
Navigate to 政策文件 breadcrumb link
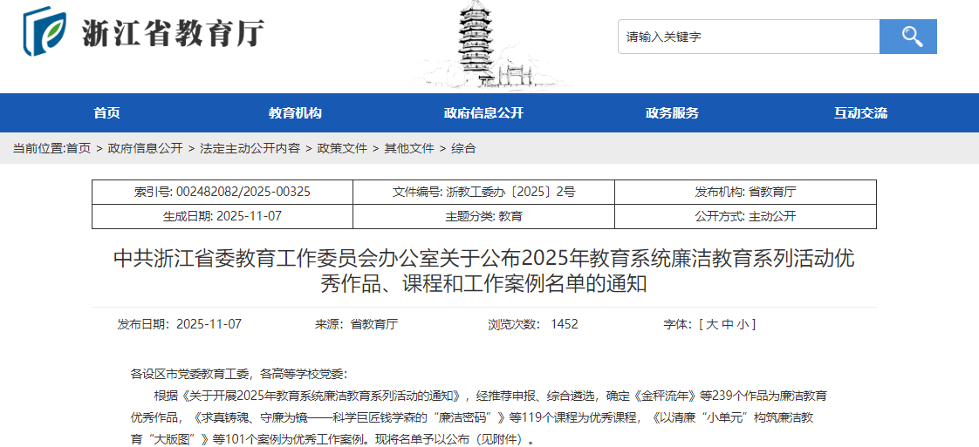(x=342, y=149)
